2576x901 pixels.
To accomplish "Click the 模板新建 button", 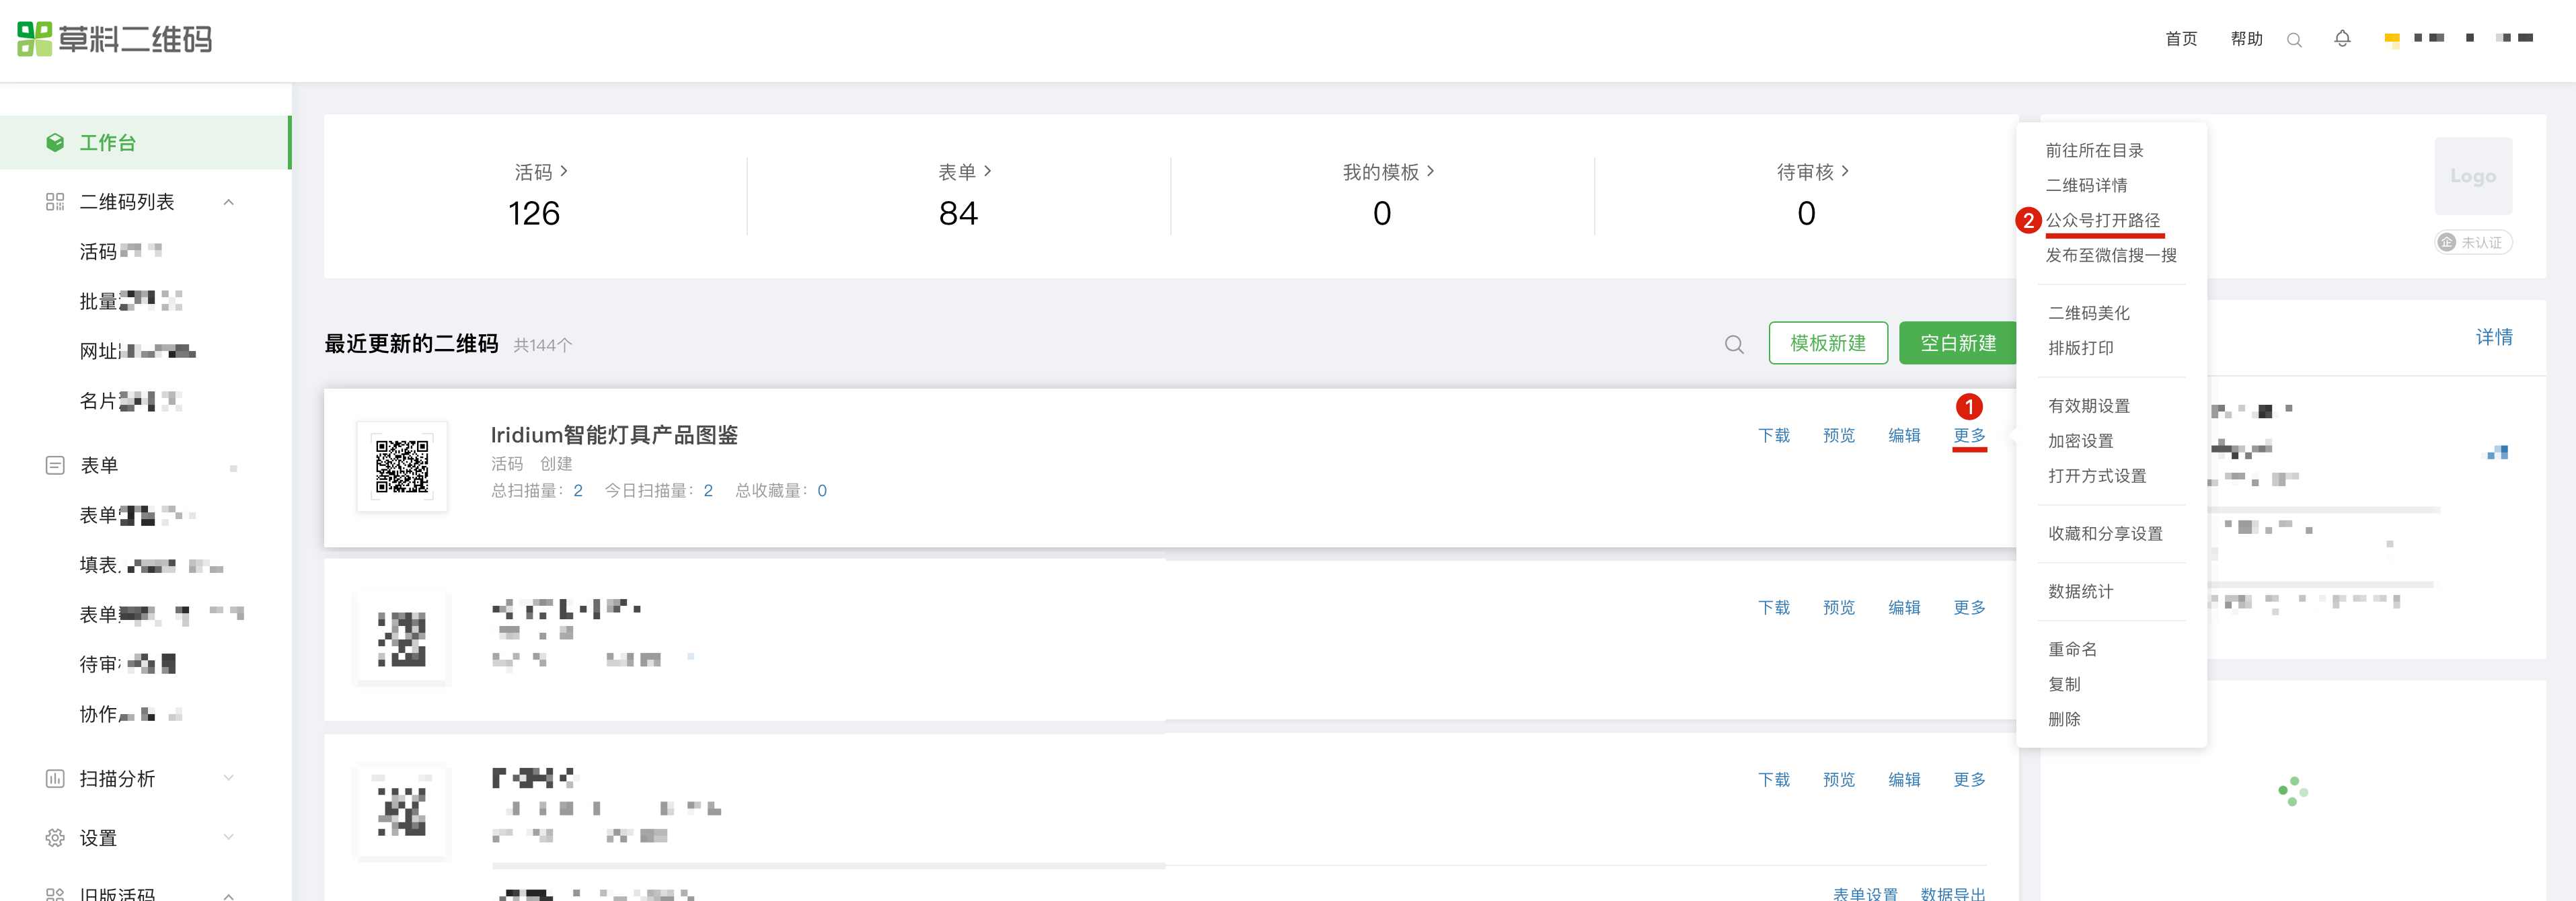I will pos(1827,343).
